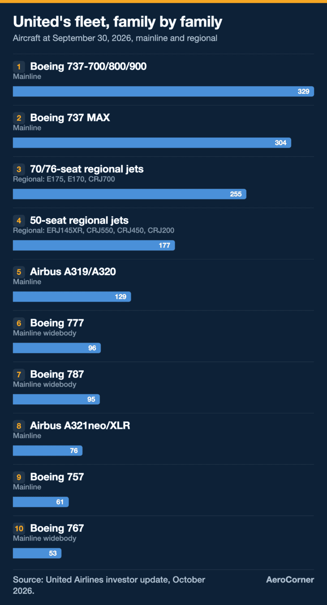The image size is (327, 605).
Task: Click the chart title United's fleet, family by family
Action: (x=118, y=22)
